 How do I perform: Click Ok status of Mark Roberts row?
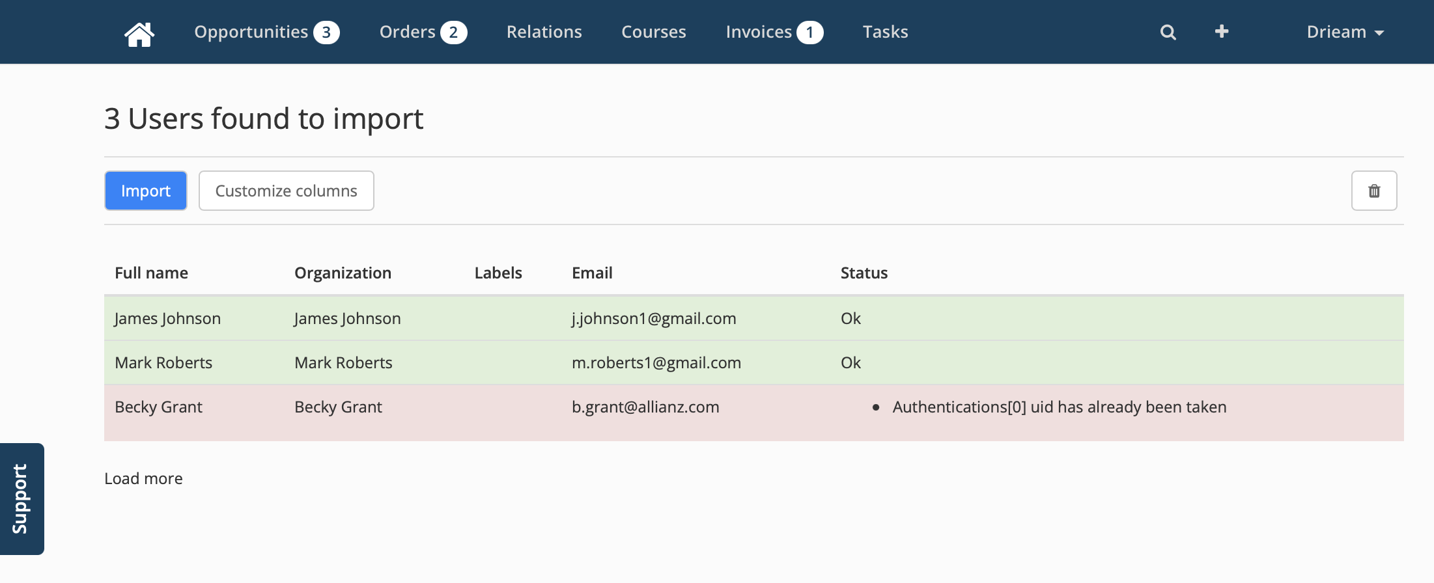(851, 362)
